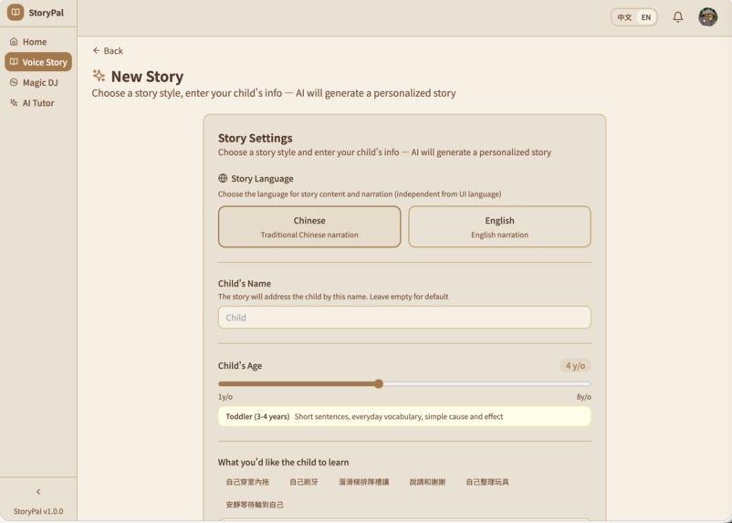
Task: Click the Child's Age slider handle
Action: (379, 384)
